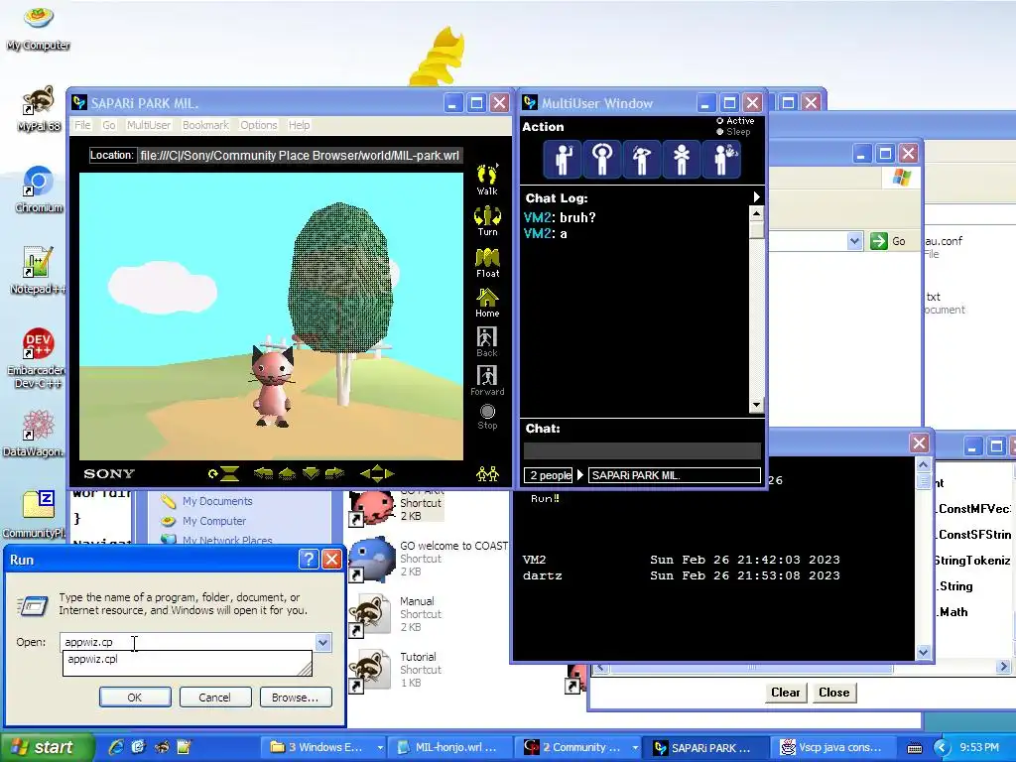This screenshot has height=762, width=1016.
Task: Click the Clear button in Java console
Action: click(786, 692)
